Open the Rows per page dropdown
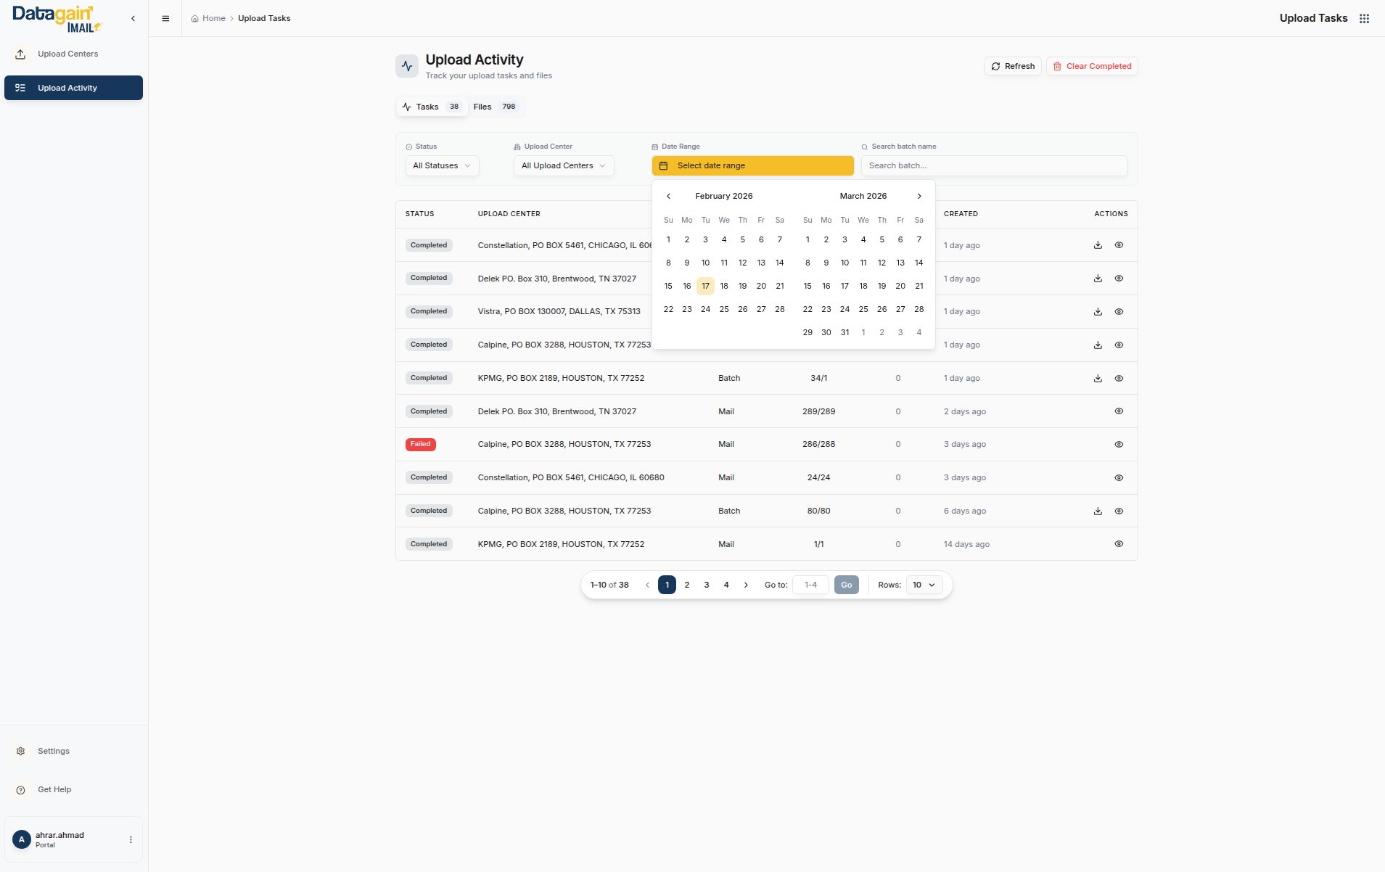The image size is (1385, 872). (x=924, y=585)
